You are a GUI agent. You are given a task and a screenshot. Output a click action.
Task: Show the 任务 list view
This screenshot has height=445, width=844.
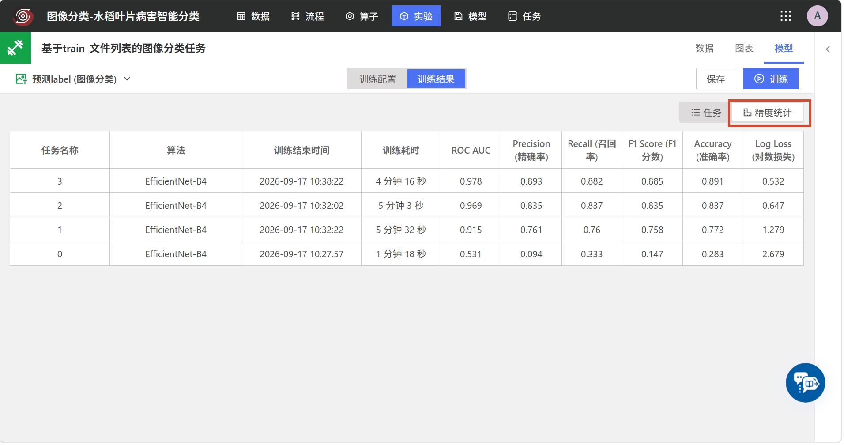point(706,113)
